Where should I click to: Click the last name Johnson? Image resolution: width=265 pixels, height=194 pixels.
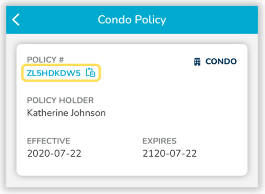pos(88,113)
